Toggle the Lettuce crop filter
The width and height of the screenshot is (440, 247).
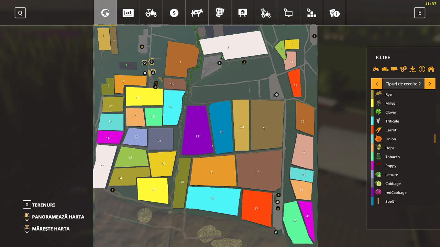(x=392, y=175)
